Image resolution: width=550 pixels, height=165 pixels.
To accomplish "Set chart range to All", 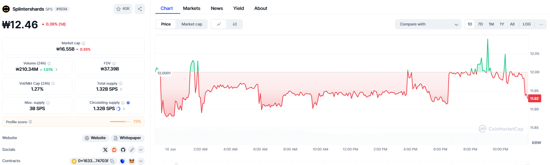I will 512,24.
